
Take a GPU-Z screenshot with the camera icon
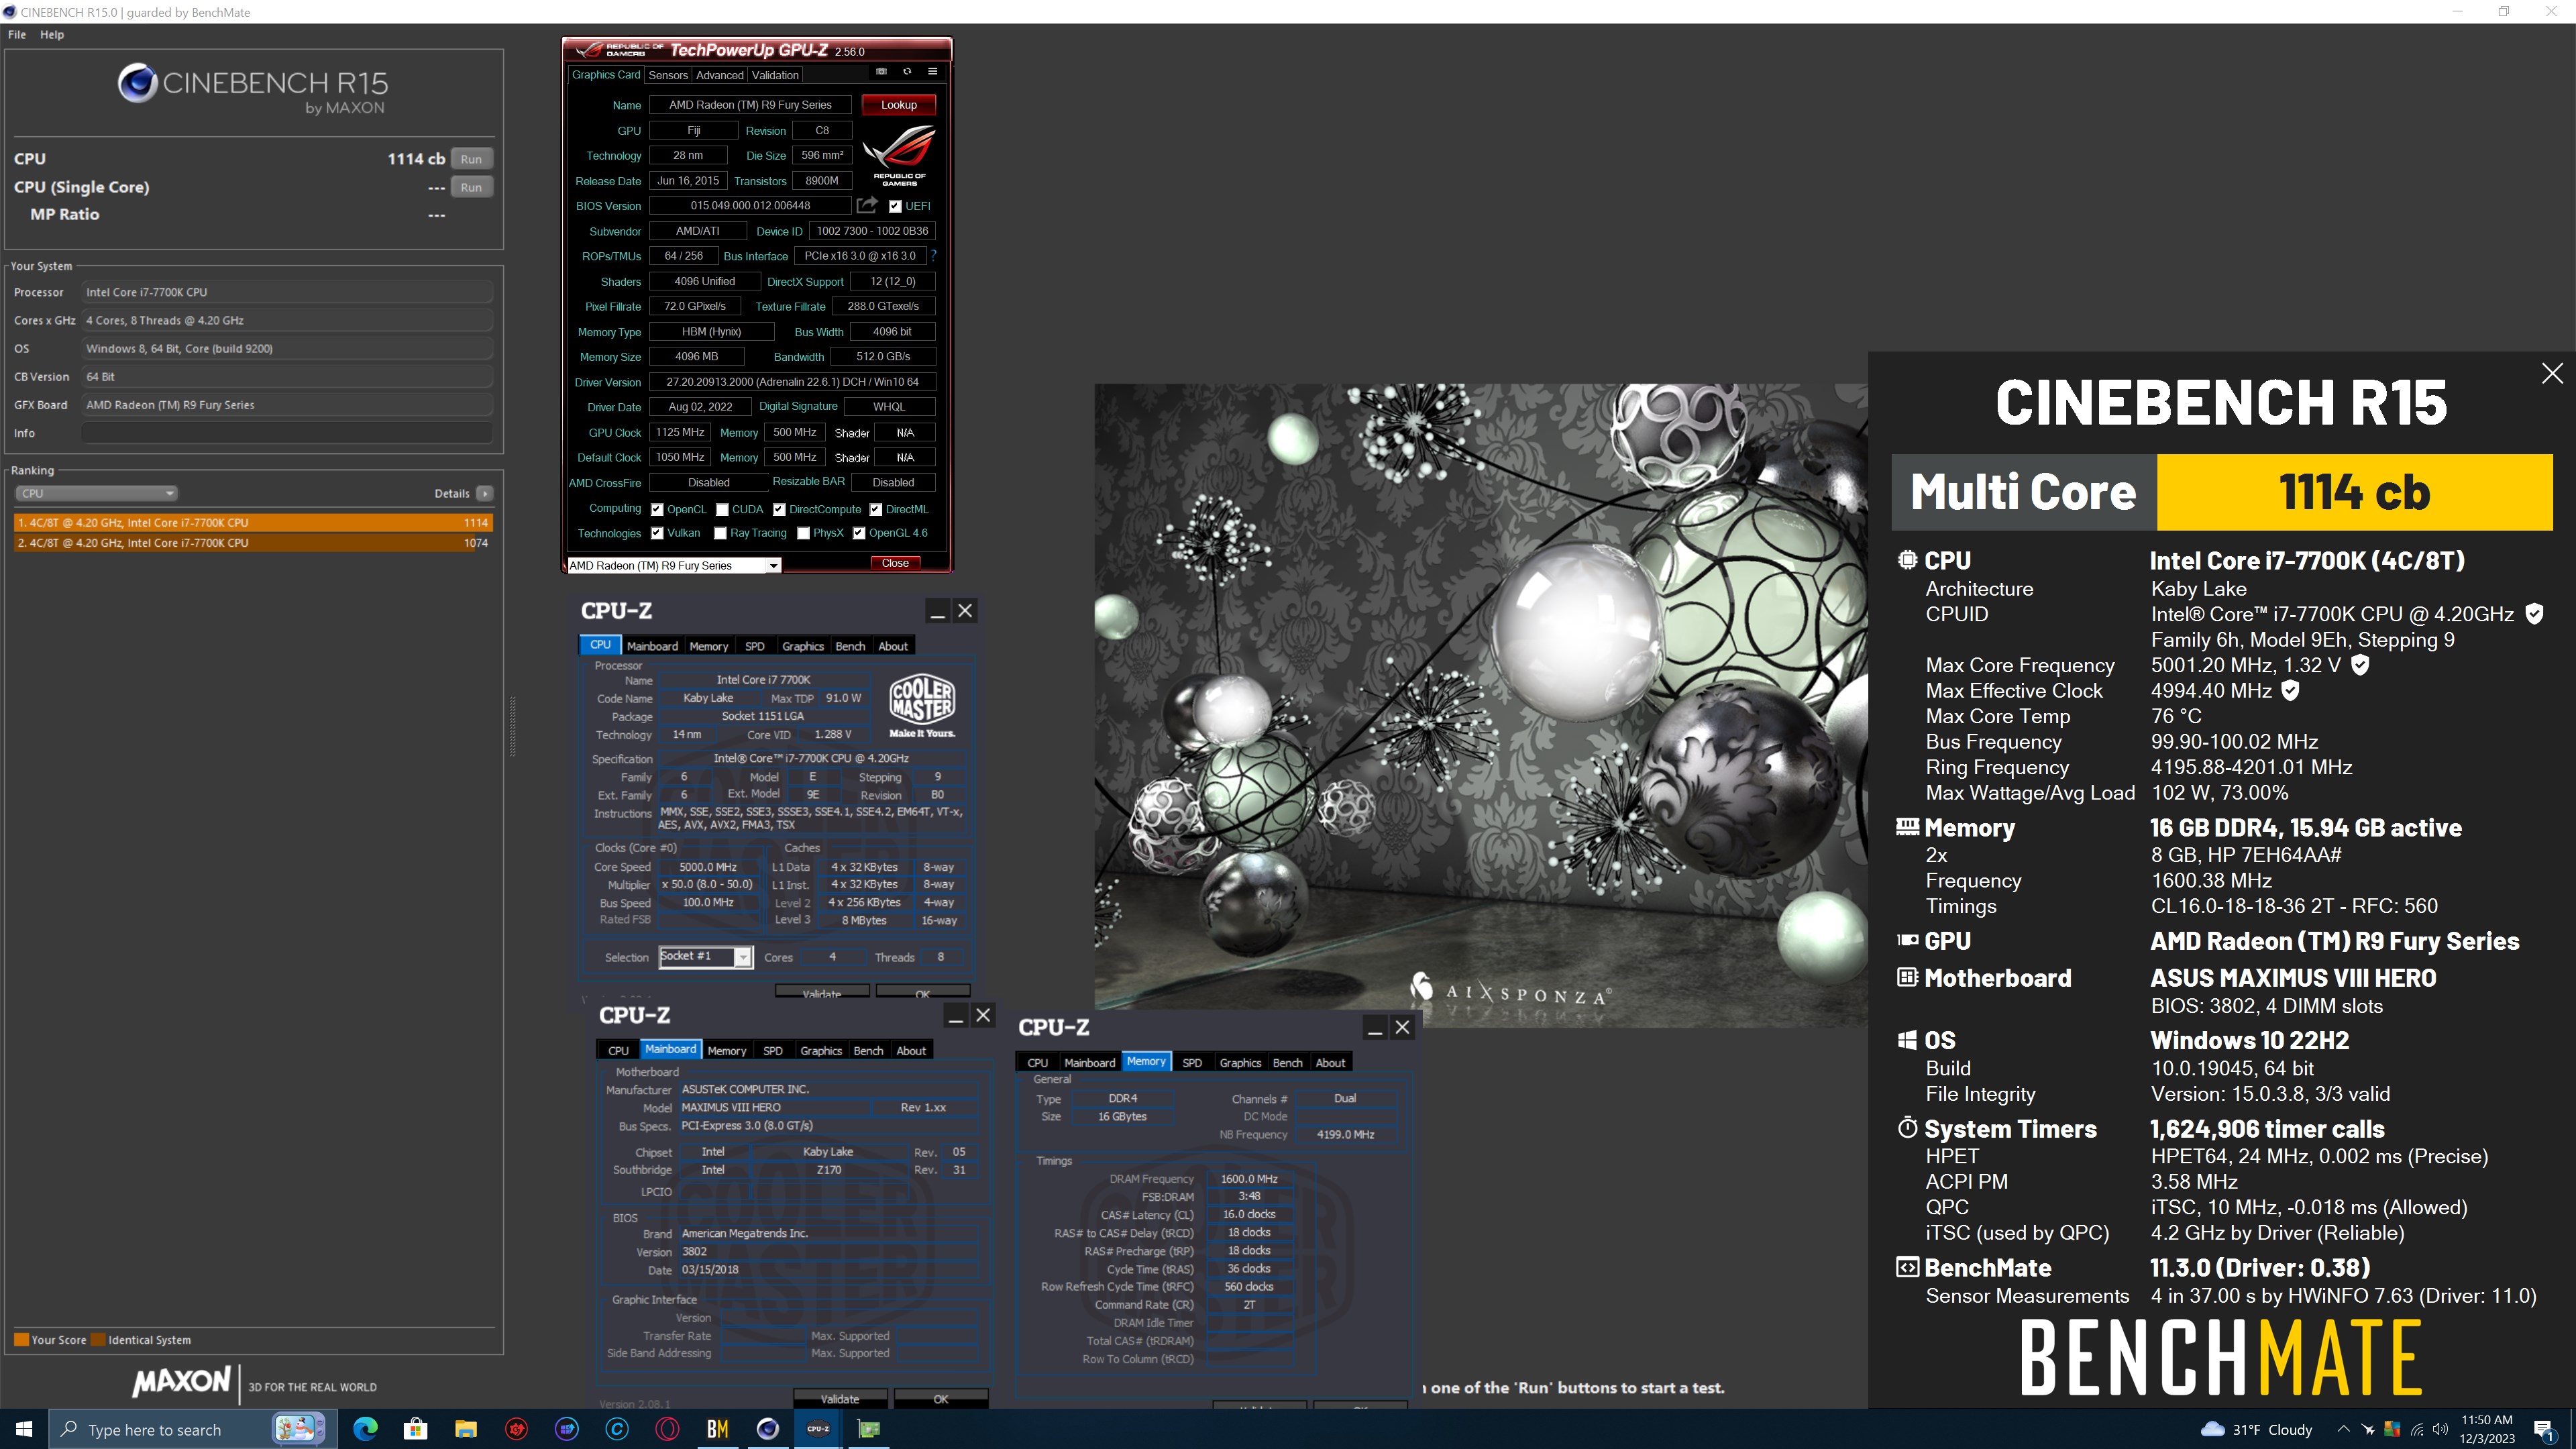(881, 72)
